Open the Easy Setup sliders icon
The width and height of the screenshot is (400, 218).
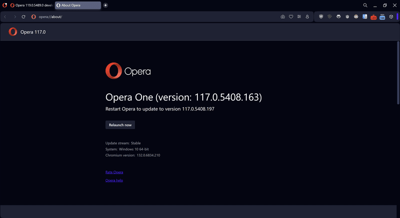click(299, 16)
